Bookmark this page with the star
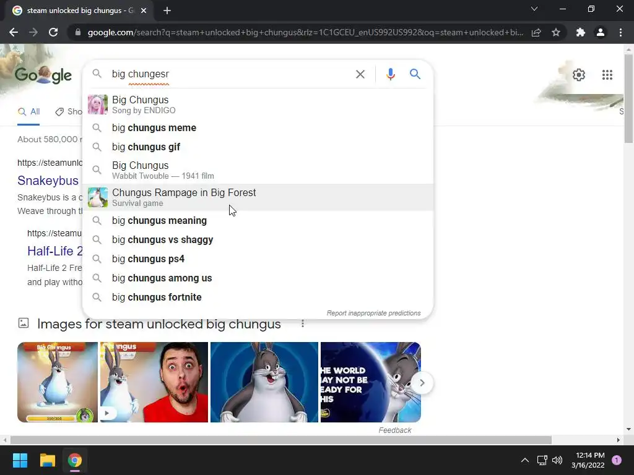The width and height of the screenshot is (634, 475). (x=556, y=32)
